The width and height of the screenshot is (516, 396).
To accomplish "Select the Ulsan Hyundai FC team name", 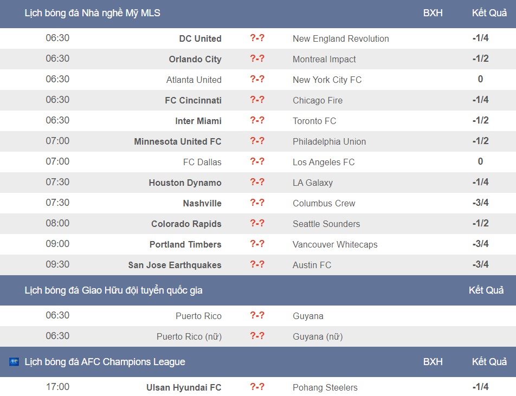I will 184,388.
